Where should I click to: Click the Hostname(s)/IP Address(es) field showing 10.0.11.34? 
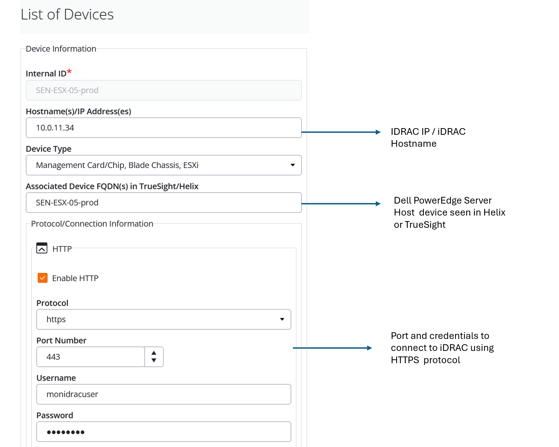click(x=163, y=128)
